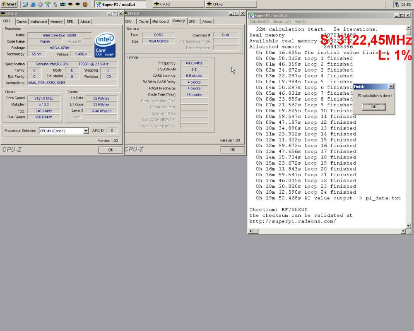Open CPU tab in CPU-Z memory timings window
Image resolution: width=414 pixels, height=331 pixels.
[x=129, y=22]
